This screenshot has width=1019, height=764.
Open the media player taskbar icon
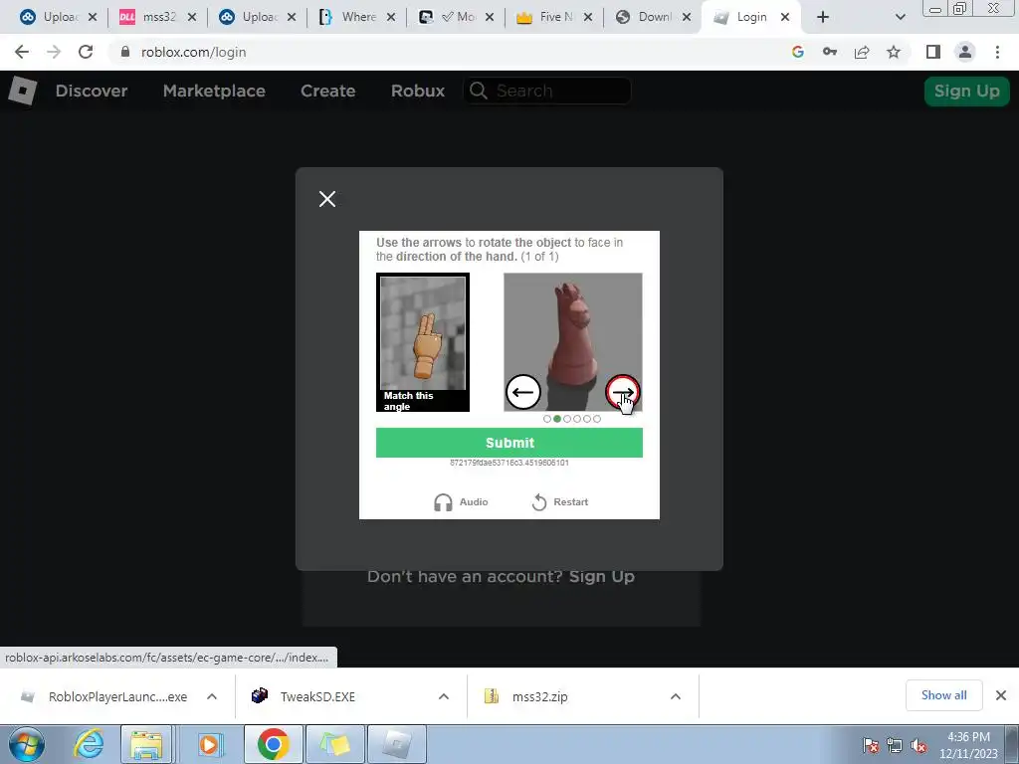pyautogui.click(x=209, y=744)
